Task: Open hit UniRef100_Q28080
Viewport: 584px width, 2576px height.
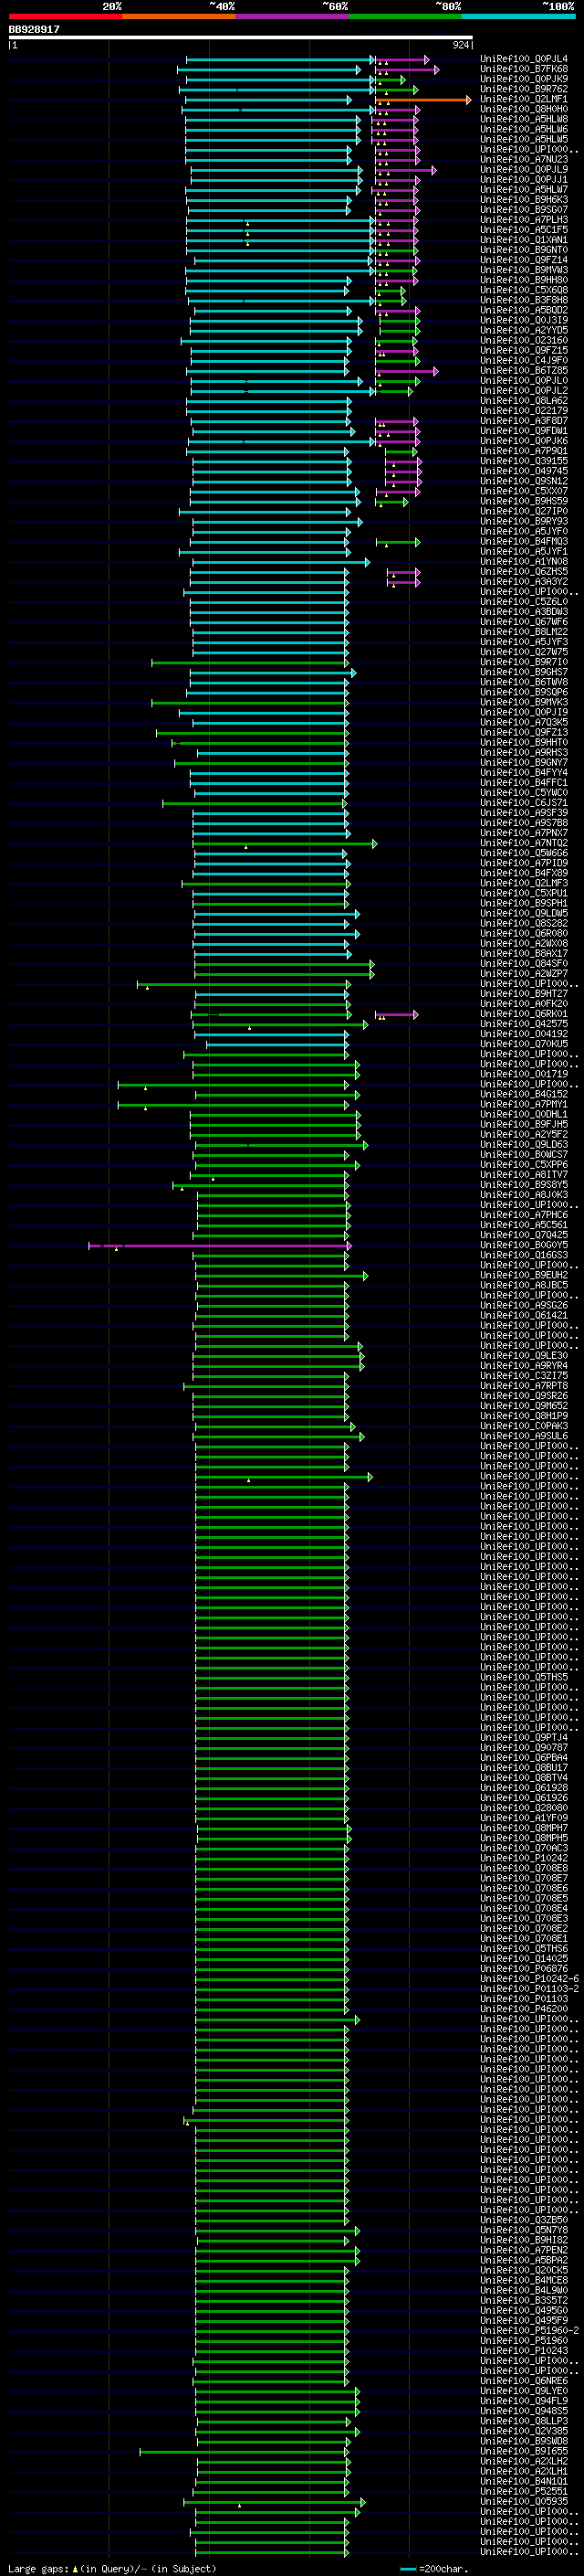Action: click(524, 1809)
